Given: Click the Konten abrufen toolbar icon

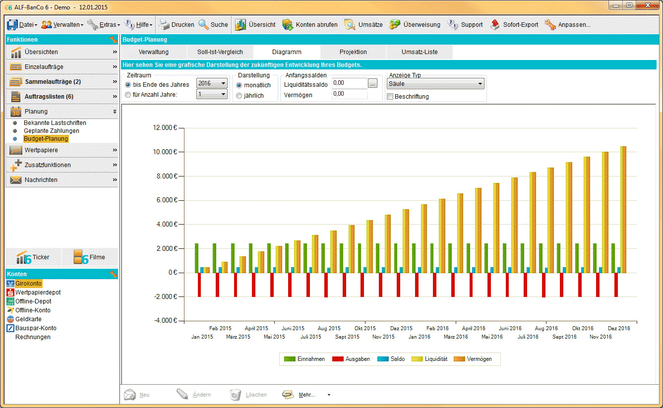Looking at the screenshot, I should 288,24.
